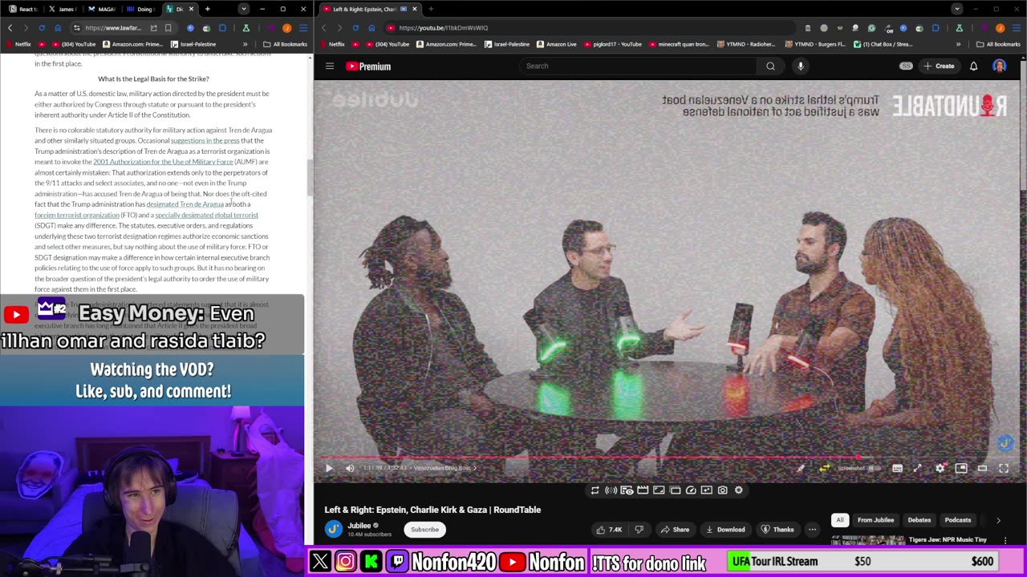The image size is (1027, 577).
Task: Subscribe to the Jubilee channel
Action: [424, 530]
